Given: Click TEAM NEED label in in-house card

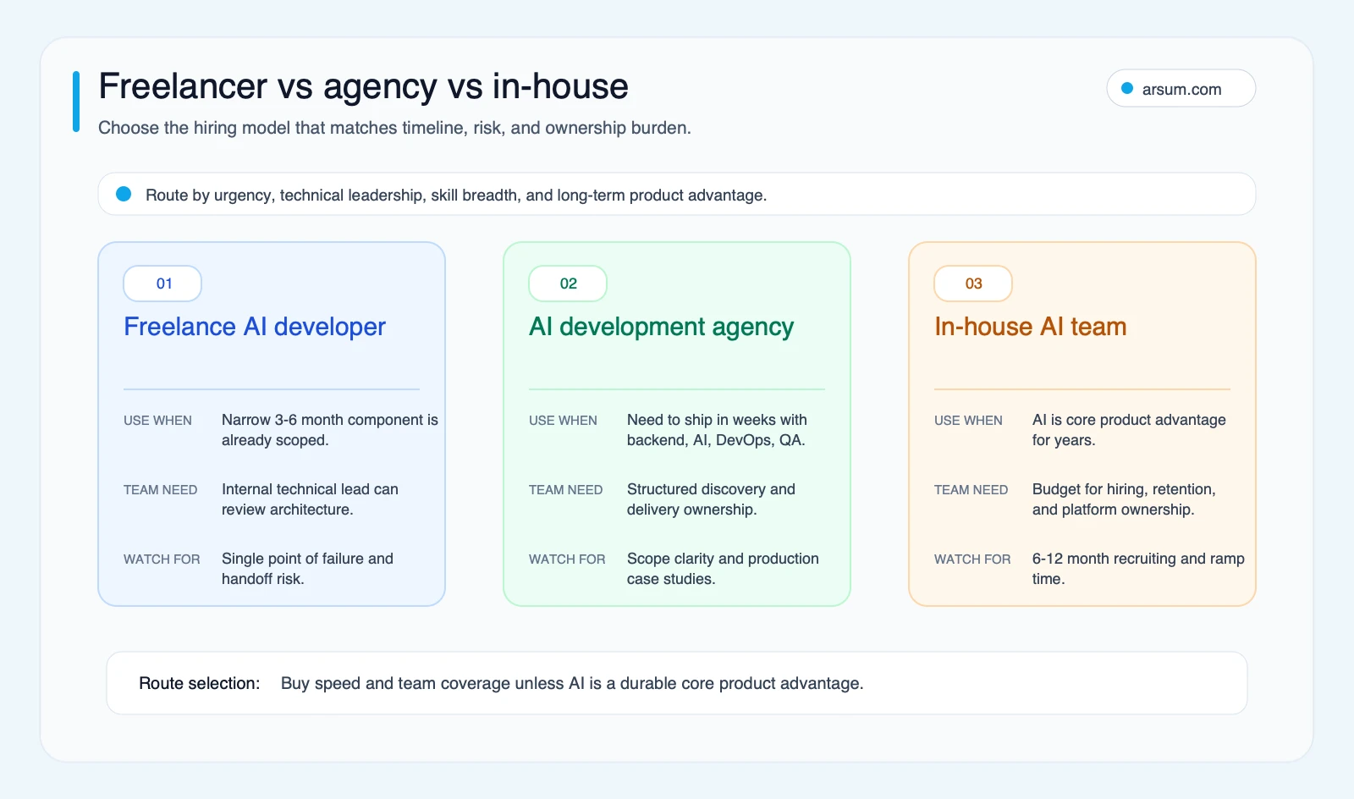Looking at the screenshot, I should point(971,490).
